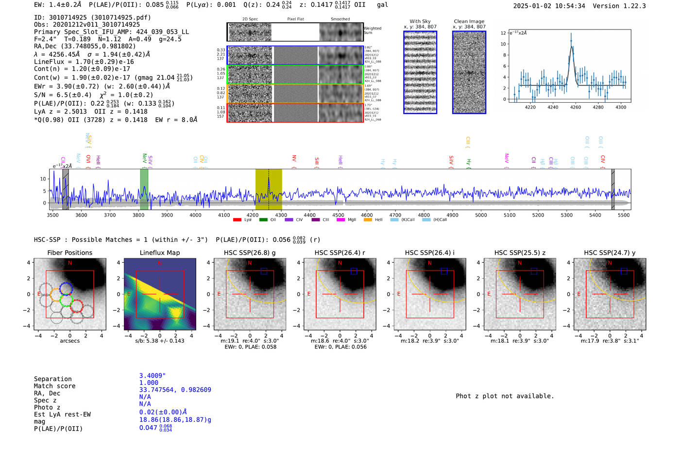The width and height of the screenshot is (680, 462).
Task: Open the HSC SSP(26.8) g cutout
Action: coord(250,294)
